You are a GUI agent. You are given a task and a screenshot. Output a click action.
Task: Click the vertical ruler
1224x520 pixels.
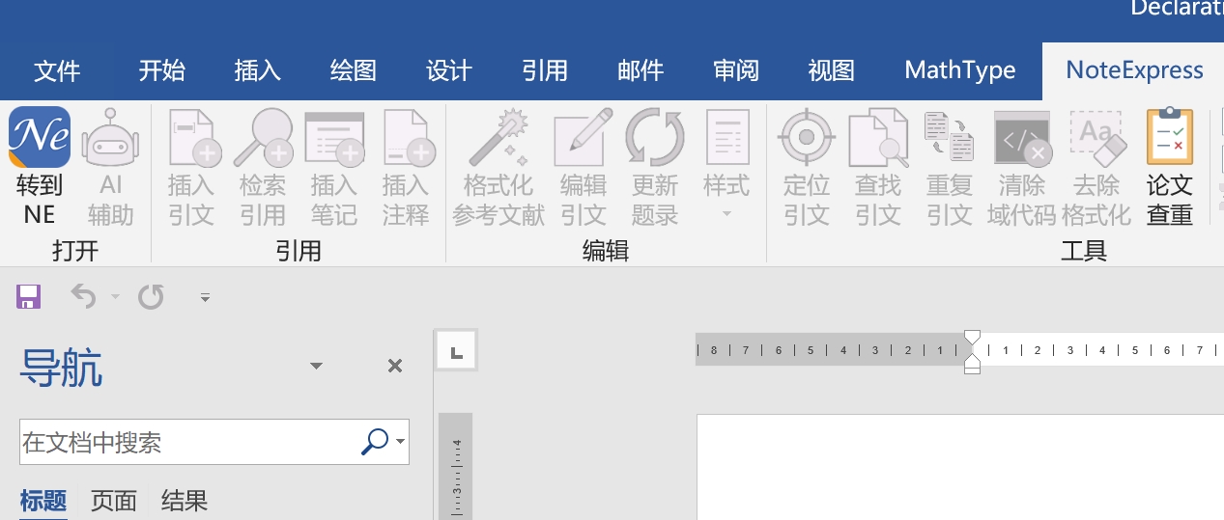[456, 468]
